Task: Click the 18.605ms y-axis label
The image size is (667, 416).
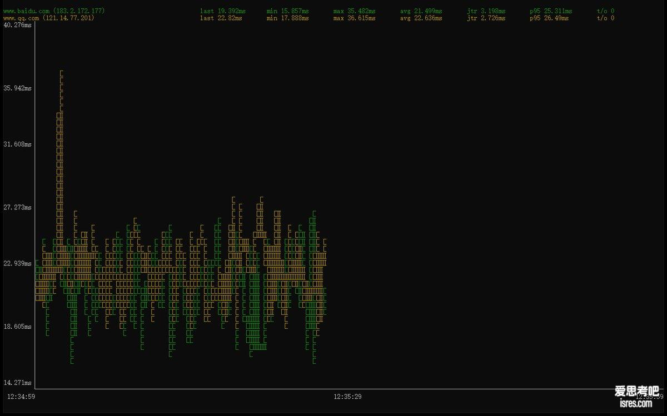Action: (x=18, y=327)
